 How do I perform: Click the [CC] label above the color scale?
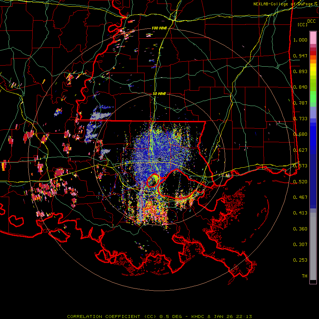click(x=303, y=24)
